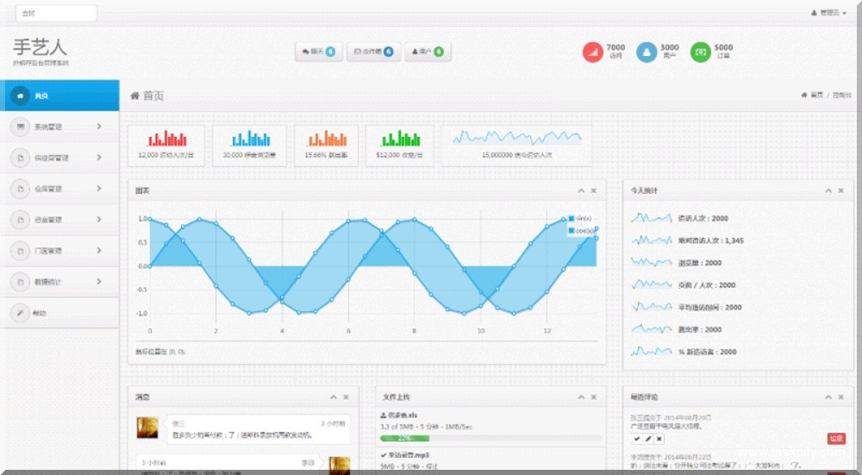Close the chart panel with its X icon
The height and width of the screenshot is (475, 862).
coord(593,191)
